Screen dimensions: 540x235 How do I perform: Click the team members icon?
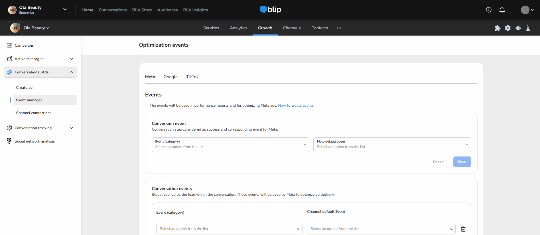coord(518,28)
